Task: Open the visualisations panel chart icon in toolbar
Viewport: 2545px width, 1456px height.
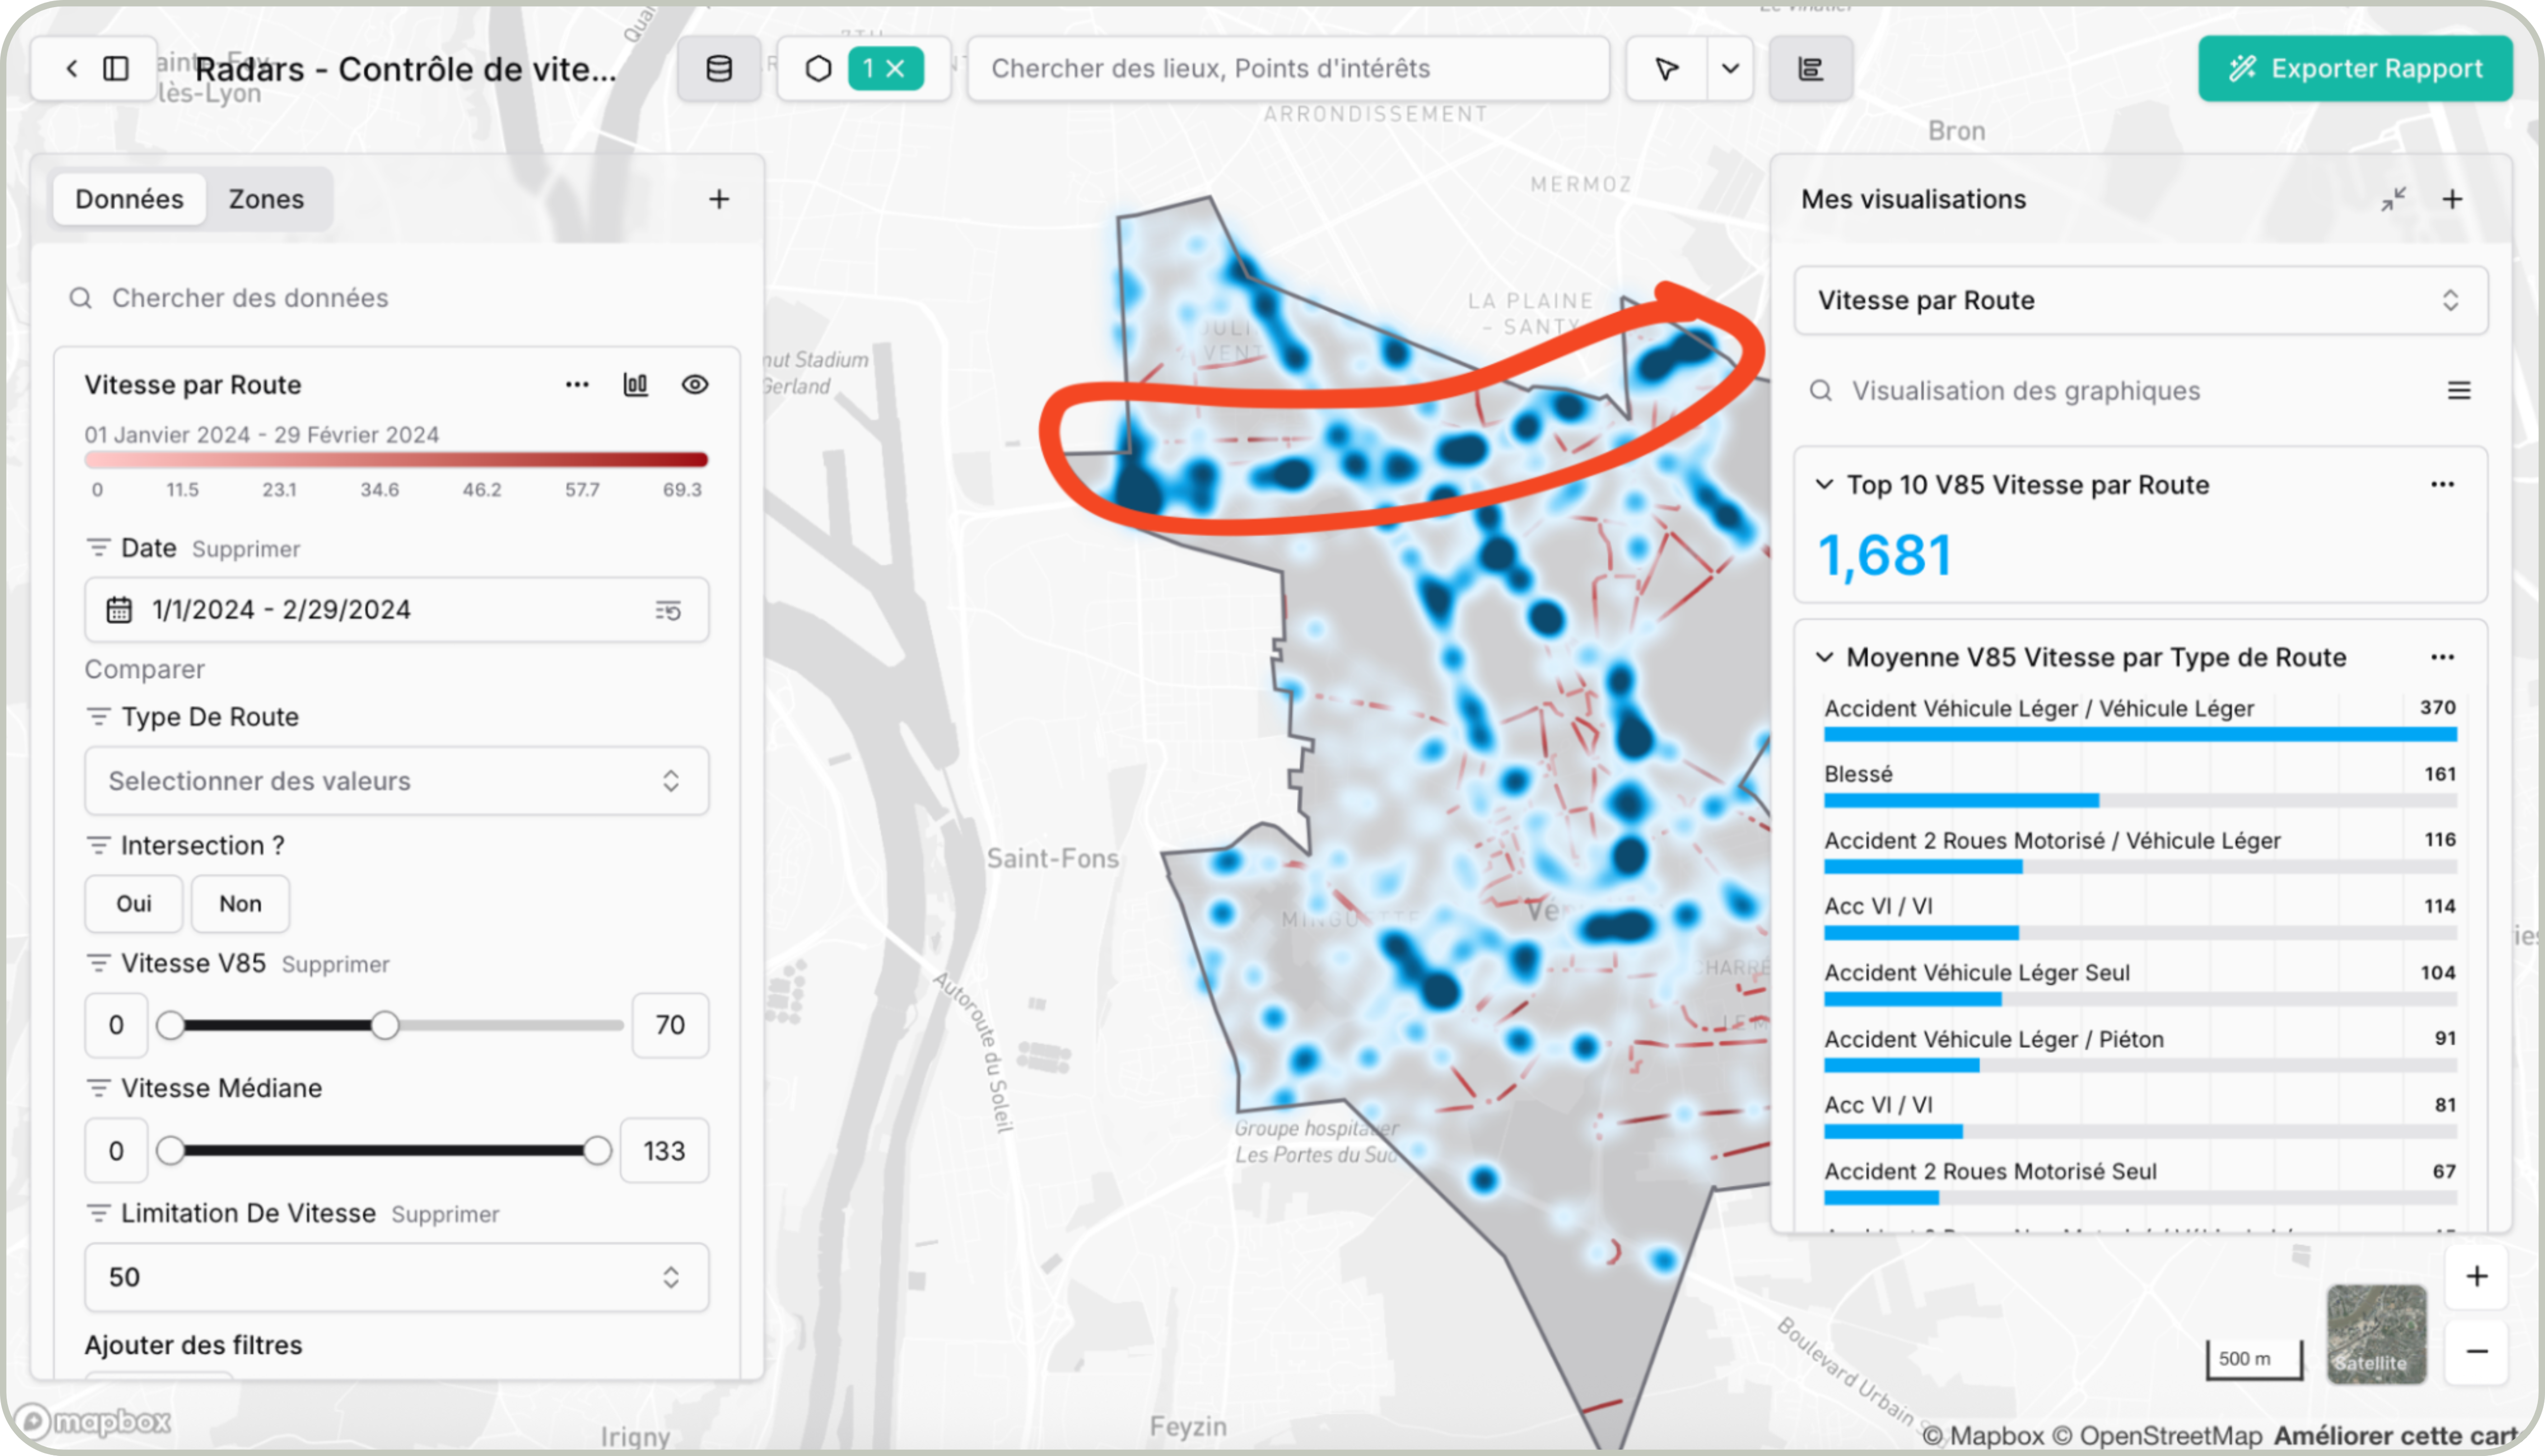Action: [x=1810, y=69]
